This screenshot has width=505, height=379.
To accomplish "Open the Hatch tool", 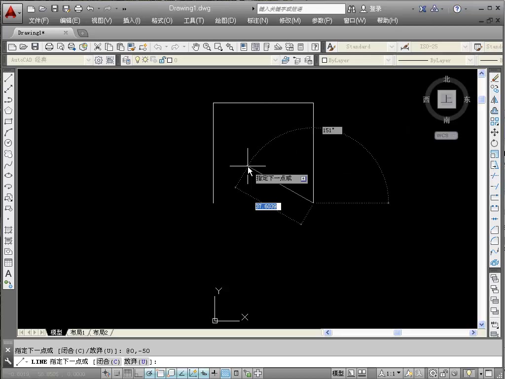I will [8, 230].
